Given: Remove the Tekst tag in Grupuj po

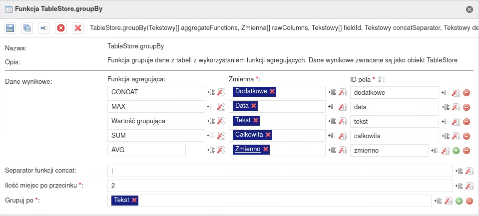Looking at the screenshot, I should pos(134,200).
